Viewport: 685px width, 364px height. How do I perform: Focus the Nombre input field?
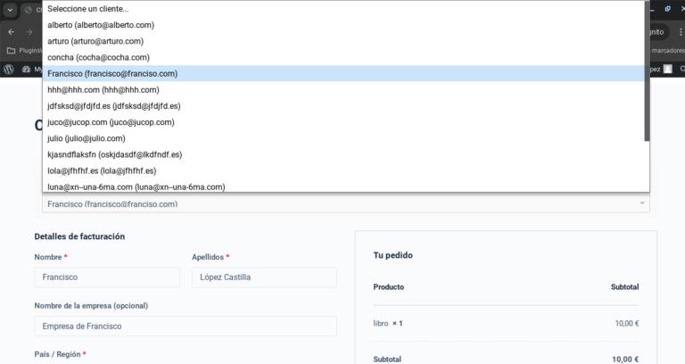[107, 277]
